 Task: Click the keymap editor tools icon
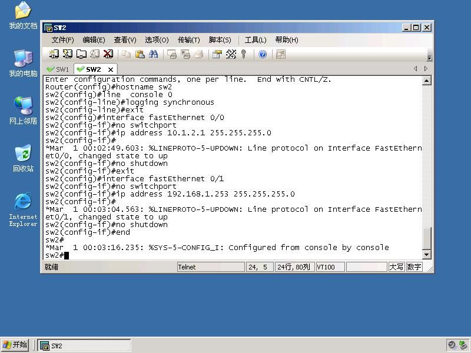(231, 54)
